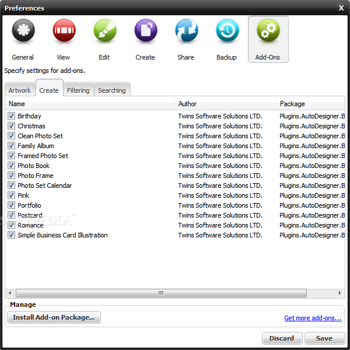Select Simple Business Card Illustration name
This screenshot has height=350, width=350.
[62, 235]
